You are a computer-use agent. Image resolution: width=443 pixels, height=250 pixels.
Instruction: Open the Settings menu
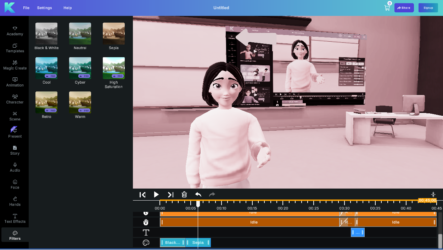point(44,7)
